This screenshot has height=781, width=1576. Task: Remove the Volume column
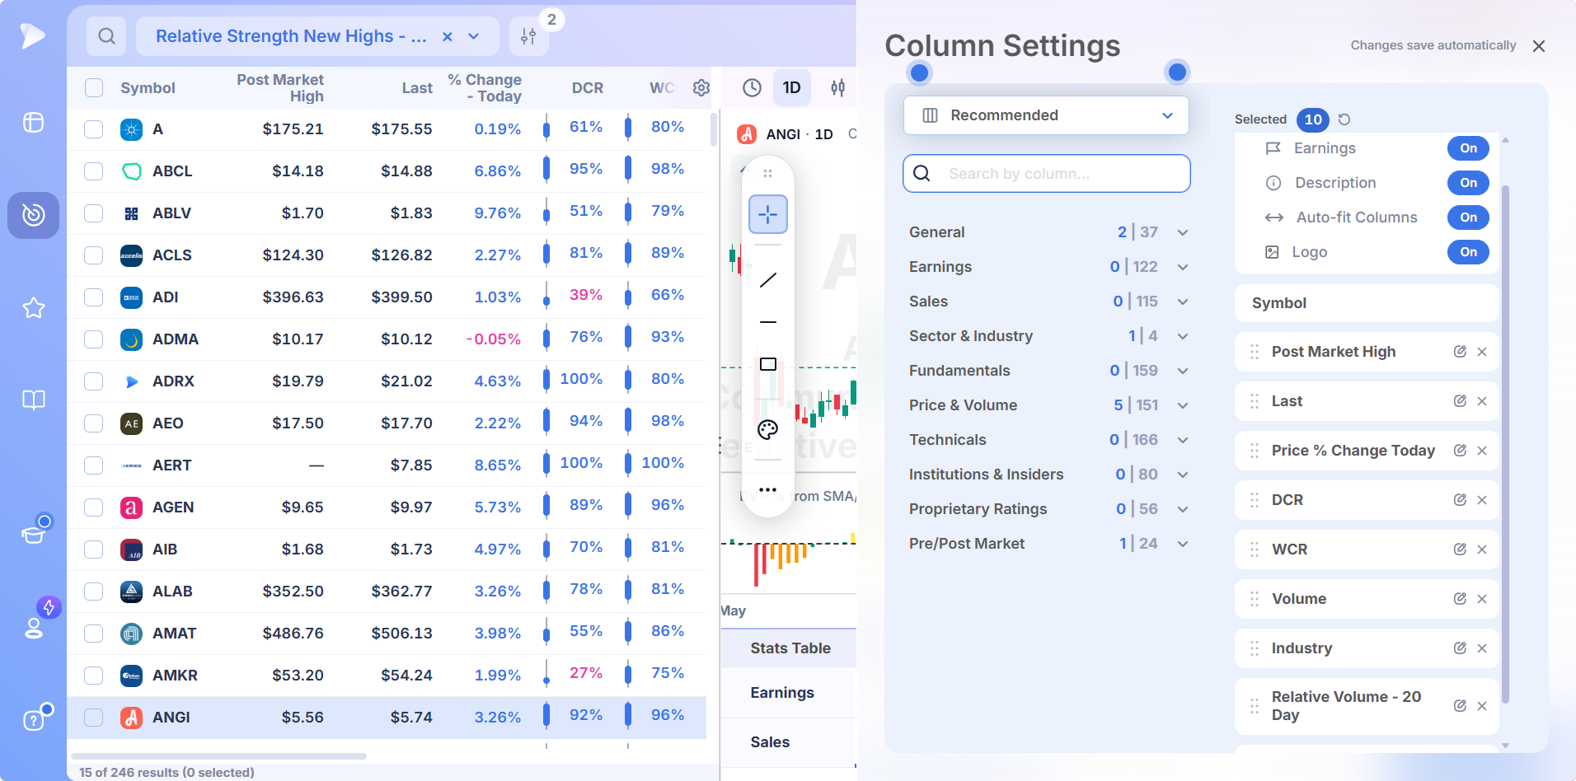coord(1482,599)
